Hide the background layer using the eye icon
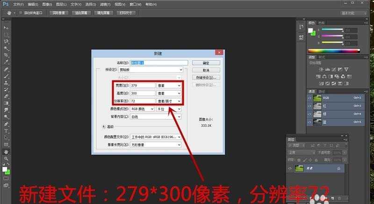Image resolution: width=374 pixels, height=204 pixels. tap(290, 168)
